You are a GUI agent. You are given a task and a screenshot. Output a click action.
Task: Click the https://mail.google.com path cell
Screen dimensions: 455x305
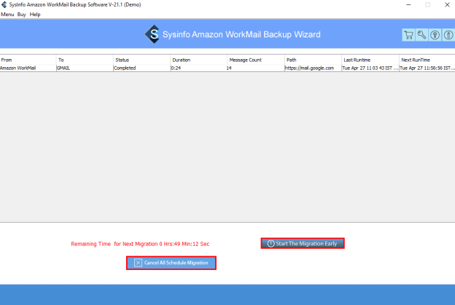(313, 68)
